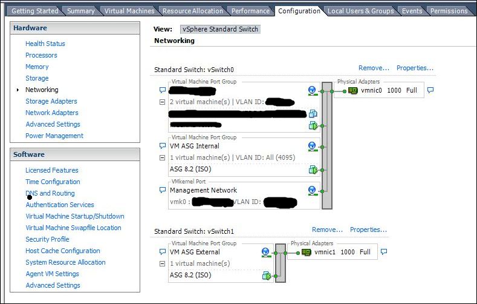Viewport: 477px width, 304px height.
Task: Select ASG 8.2 (ISO) under VM ASG External
Action: pyautogui.click(x=190, y=275)
